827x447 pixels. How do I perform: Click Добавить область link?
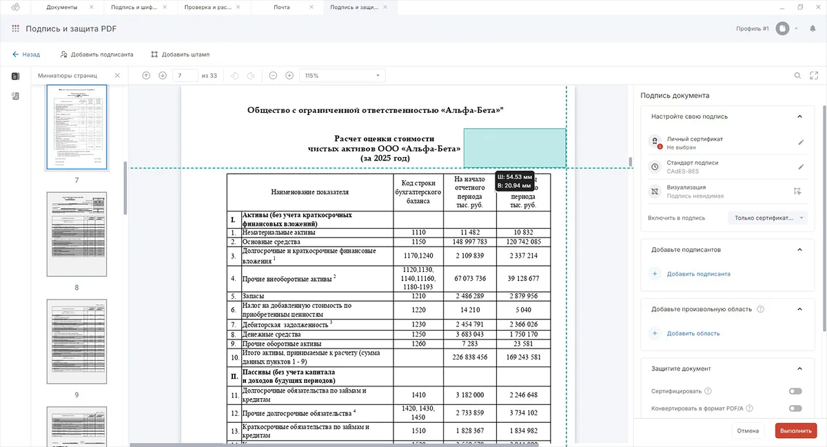click(x=693, y=333)
